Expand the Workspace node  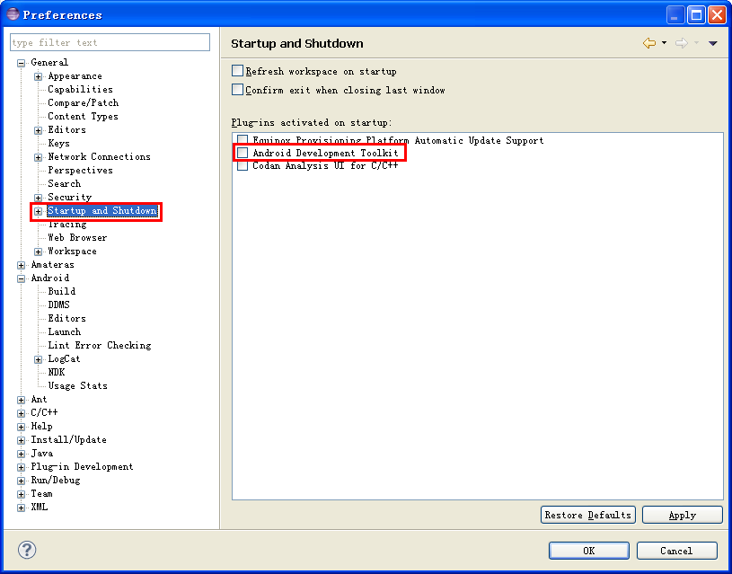click(39, 252)
